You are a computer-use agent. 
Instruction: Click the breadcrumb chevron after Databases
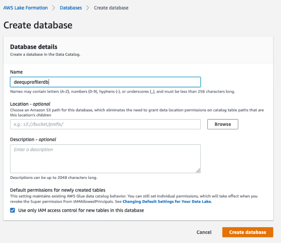click(87, 8)
